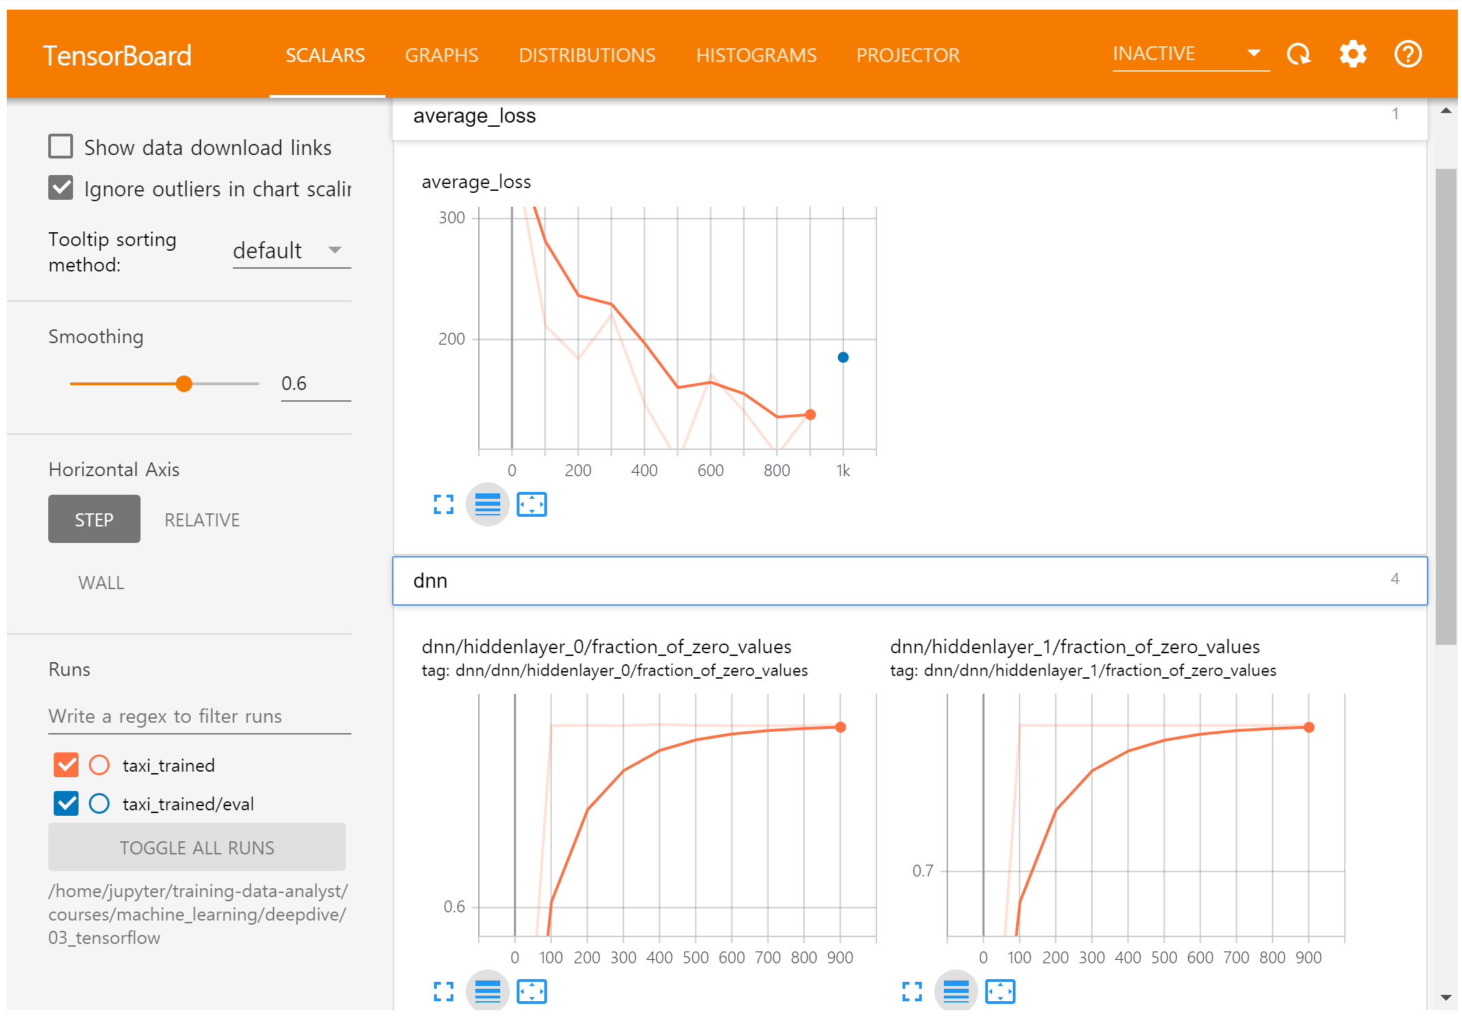Viewport: 1462px width, 1017px height.
Task: Uncheck the taxi_trained/eval run checkbox
Action: [x=67, y=803]
